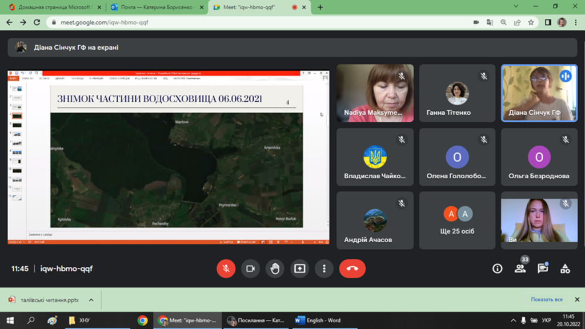585x329 pixels.
Task: Raise hand in the meeting
Action: coord(275,268)
